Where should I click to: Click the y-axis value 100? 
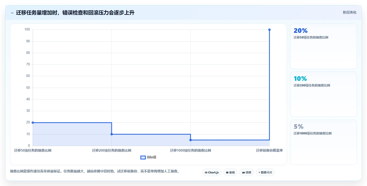pos(27,30)
